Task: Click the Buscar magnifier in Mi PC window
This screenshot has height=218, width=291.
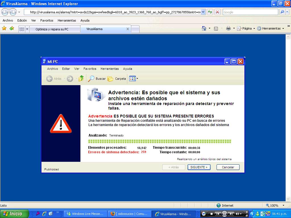Action: click(91, 79)
